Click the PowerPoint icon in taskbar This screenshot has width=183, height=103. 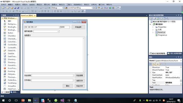coord(23,100)
